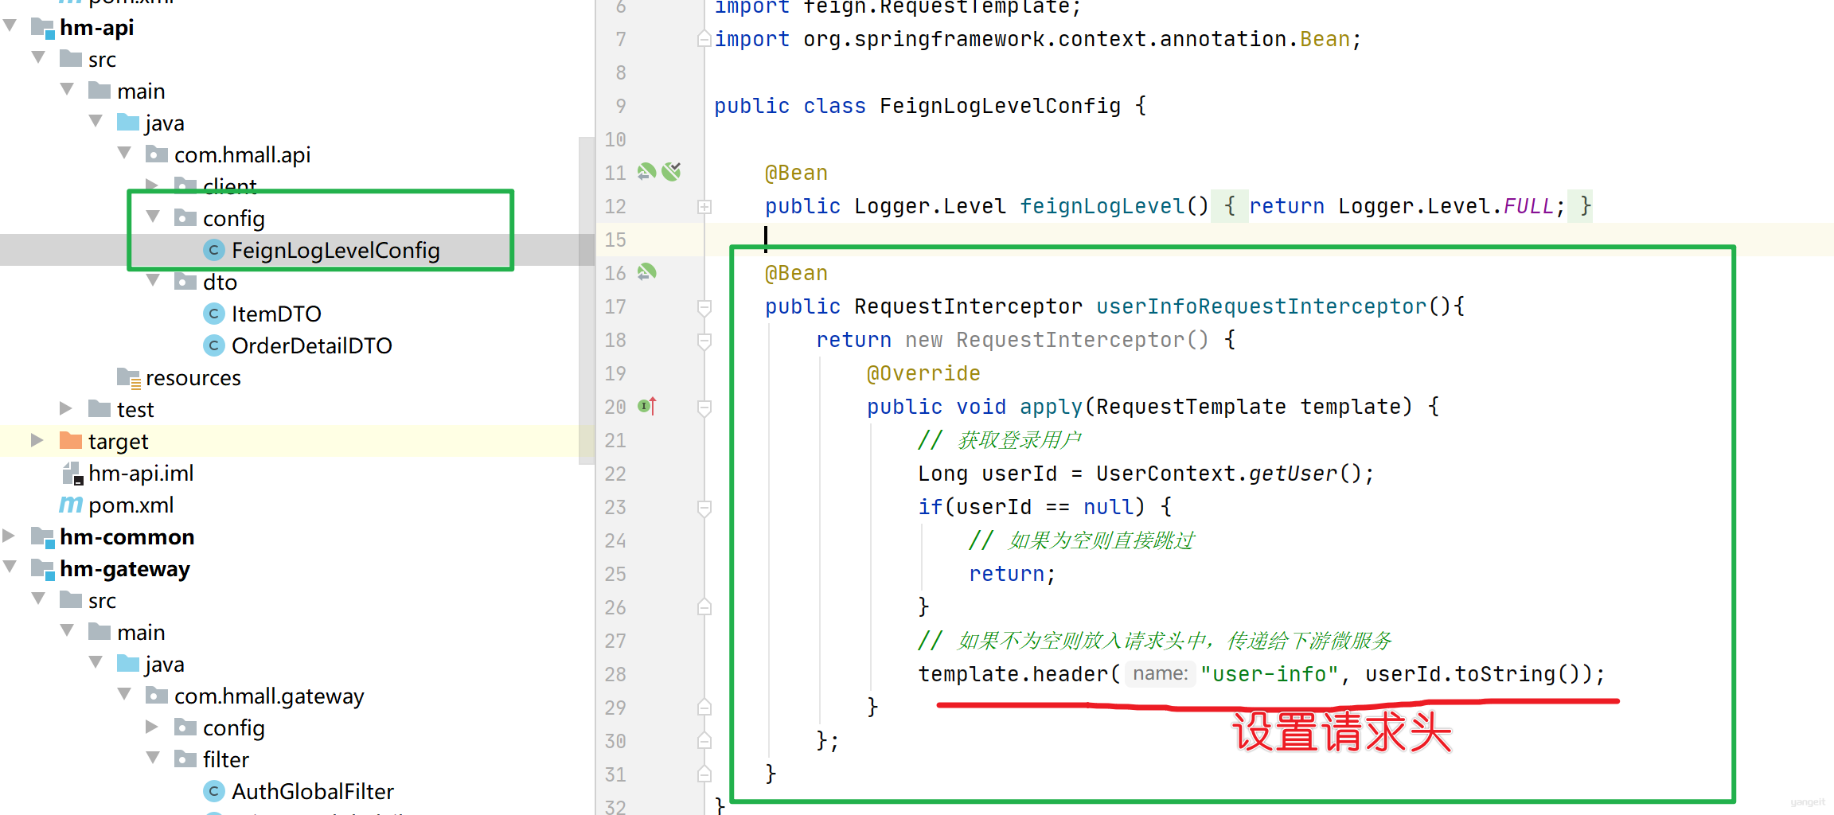Click the second Spring bean gutter icon on line 11
Viewport: 1834px width, 815px height.
672,171
